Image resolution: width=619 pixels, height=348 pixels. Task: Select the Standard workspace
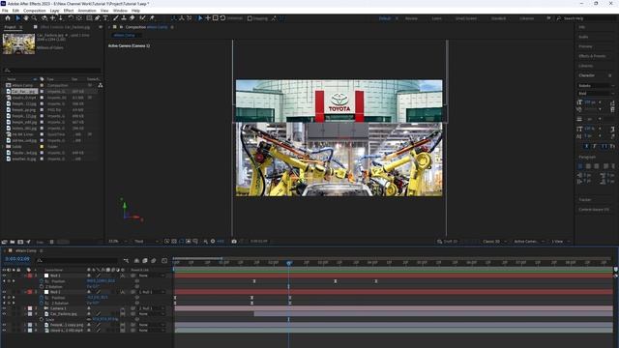pyautogui.click(x=498, y=18)
